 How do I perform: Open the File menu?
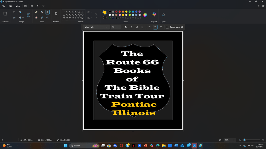click(3, 6)
